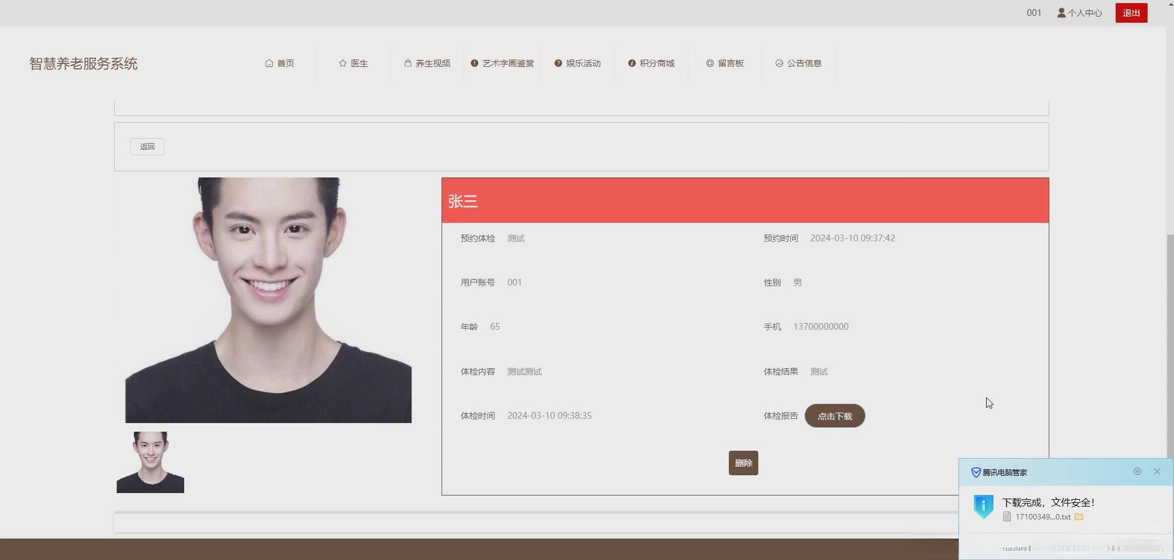Image resolution: width=1174 pixels, height=560 pixels.
Task: Select the small portrait thumbnail below the photo
Action: point(150,462)
